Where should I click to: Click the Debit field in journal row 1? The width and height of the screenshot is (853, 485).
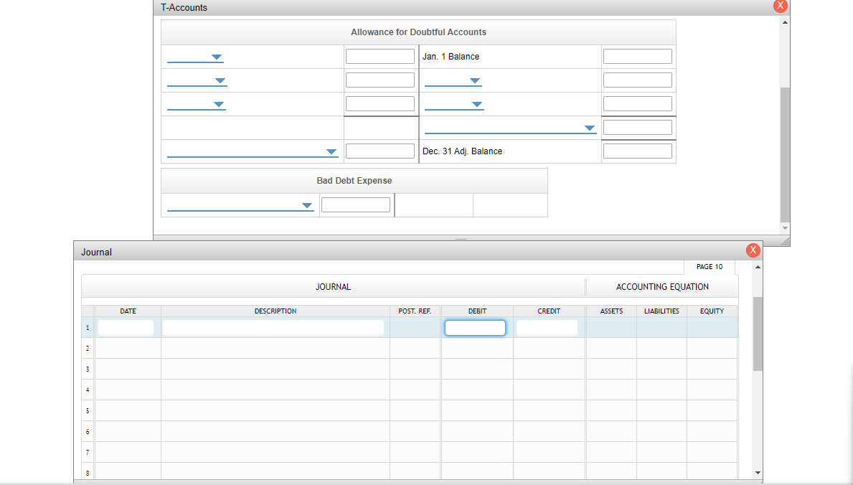(x=475, y=328)
